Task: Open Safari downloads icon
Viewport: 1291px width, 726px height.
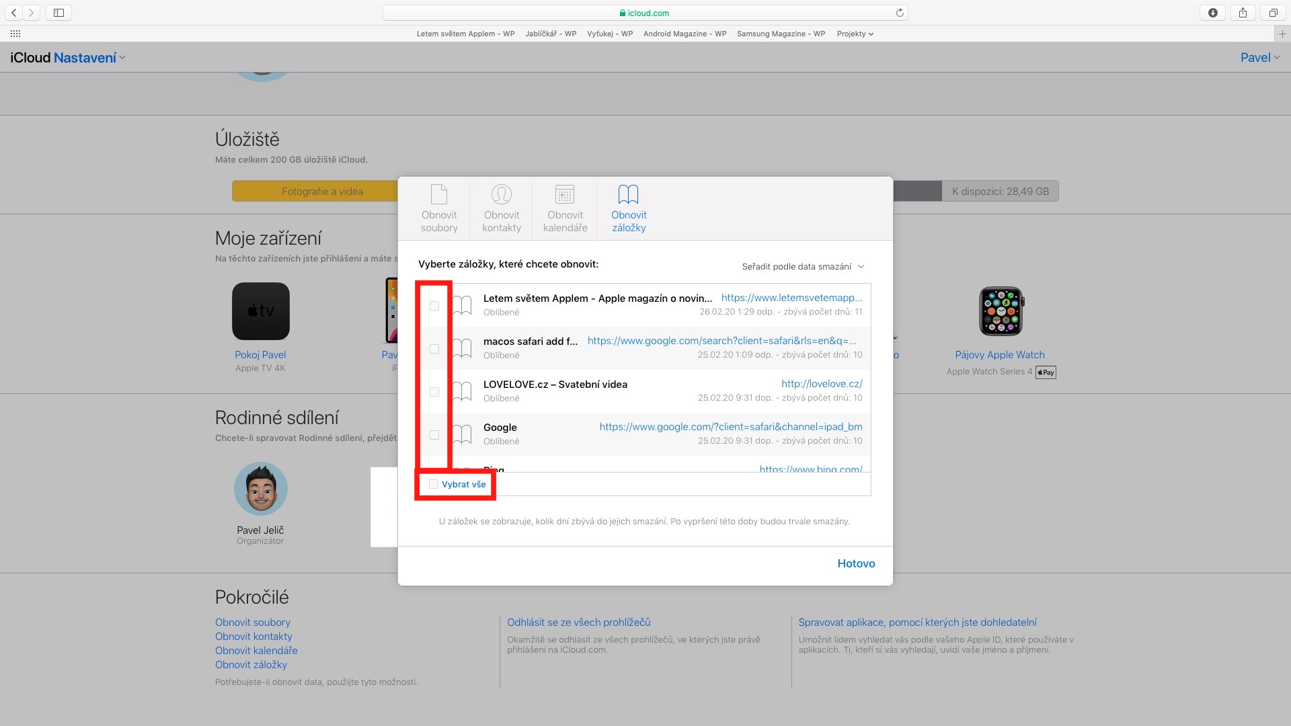Action: click(x=1212, y=13)
